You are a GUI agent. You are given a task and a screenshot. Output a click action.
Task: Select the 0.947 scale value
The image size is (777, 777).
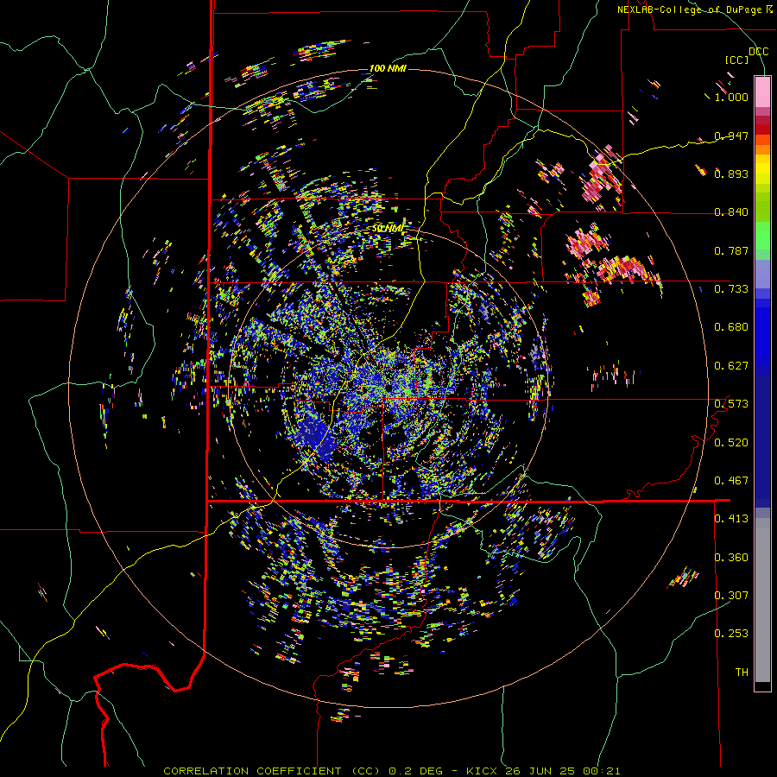point(731,136)
